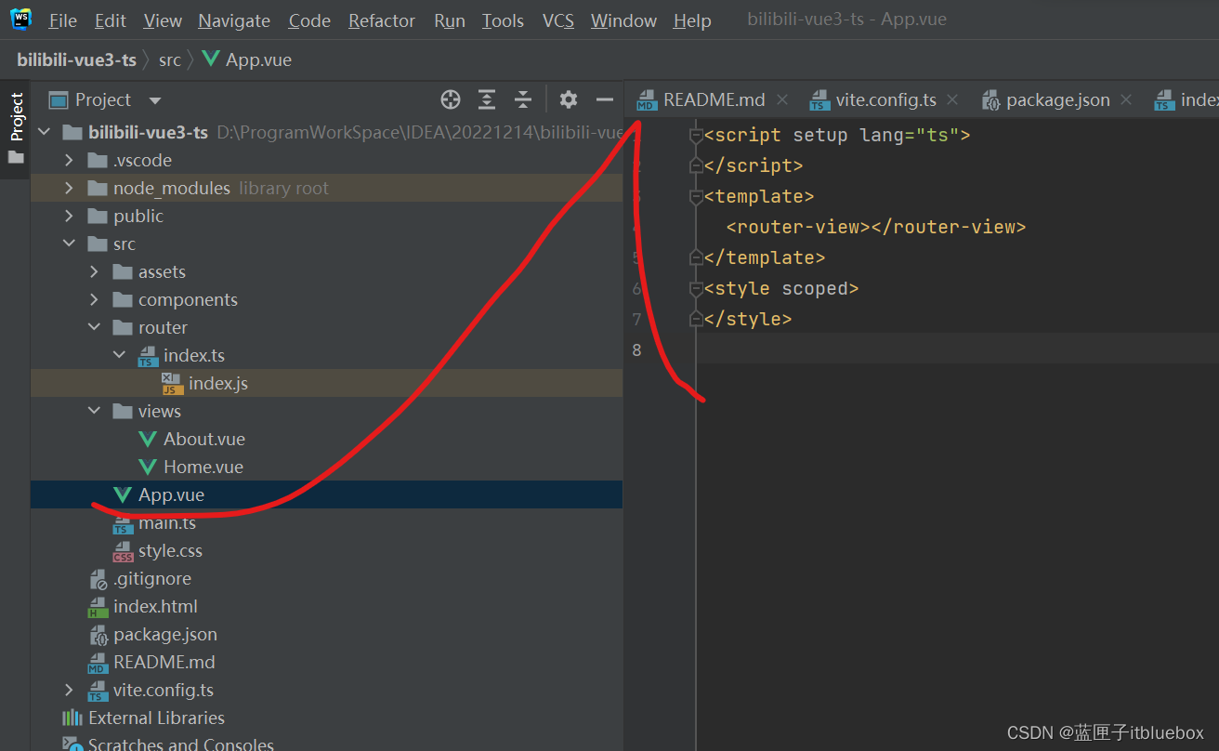Hide the Project tool window with minus icon
Image resolution: width=1219 pixels, height=751 pixels.
(x=605, y=99)
